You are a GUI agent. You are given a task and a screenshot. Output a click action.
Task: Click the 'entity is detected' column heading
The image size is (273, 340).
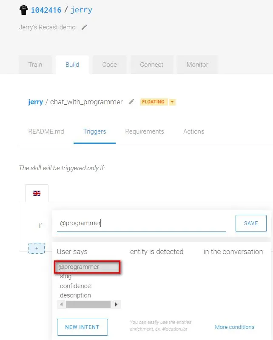coord(156,251)
